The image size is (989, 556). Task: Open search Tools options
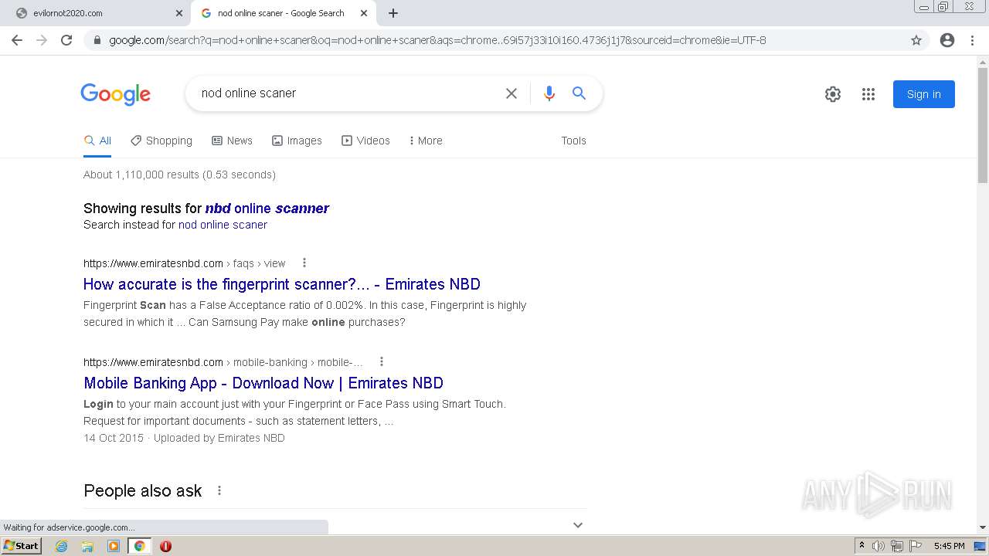[573, 141]
